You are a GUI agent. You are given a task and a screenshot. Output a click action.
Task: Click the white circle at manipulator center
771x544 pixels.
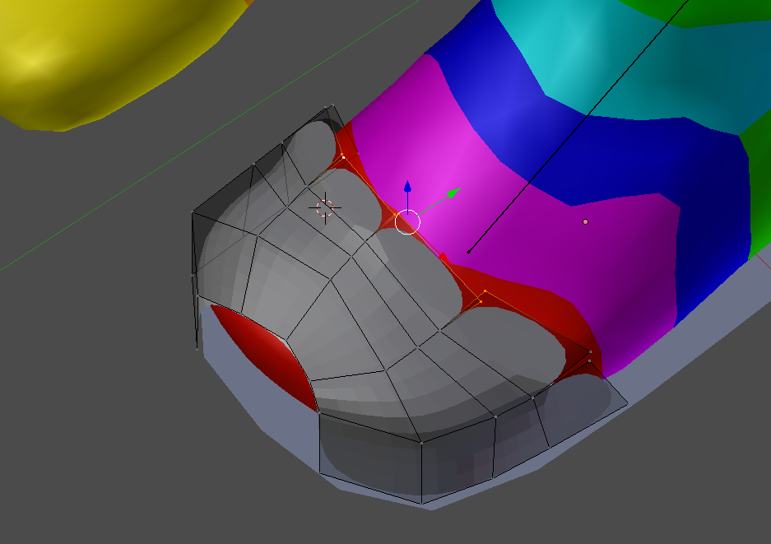[407, 222]
